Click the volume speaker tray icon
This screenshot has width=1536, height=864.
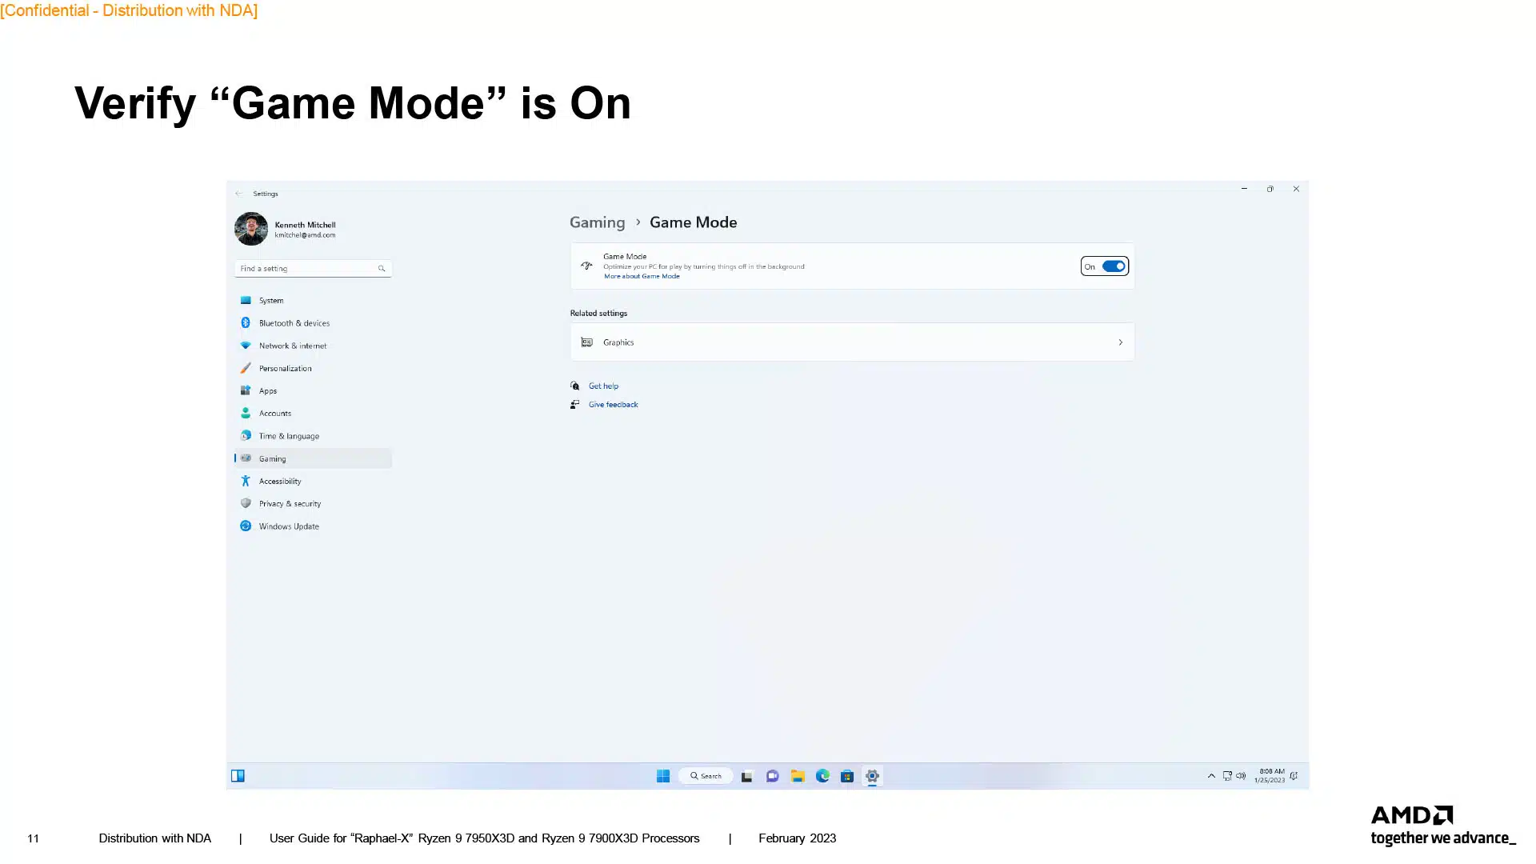click(1241, 776)
